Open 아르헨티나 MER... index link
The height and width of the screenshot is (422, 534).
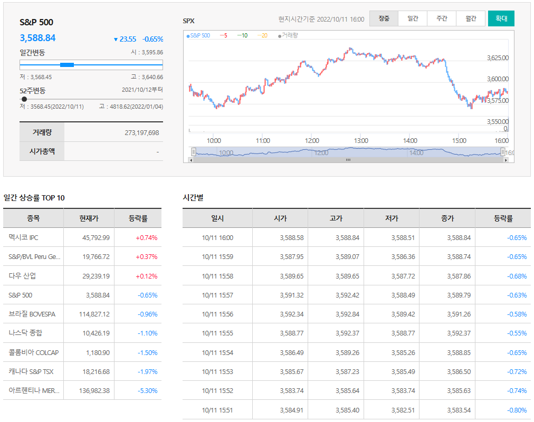point(34,391)
